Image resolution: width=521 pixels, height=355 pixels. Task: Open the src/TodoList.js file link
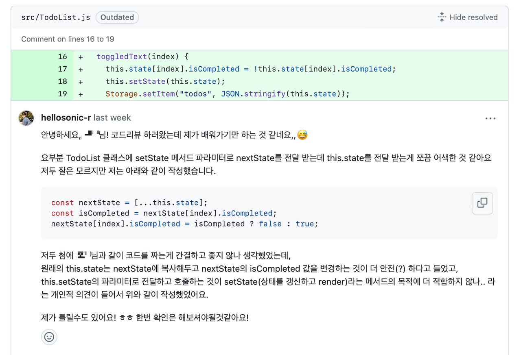pyautogui.click(x=55, y=17)
